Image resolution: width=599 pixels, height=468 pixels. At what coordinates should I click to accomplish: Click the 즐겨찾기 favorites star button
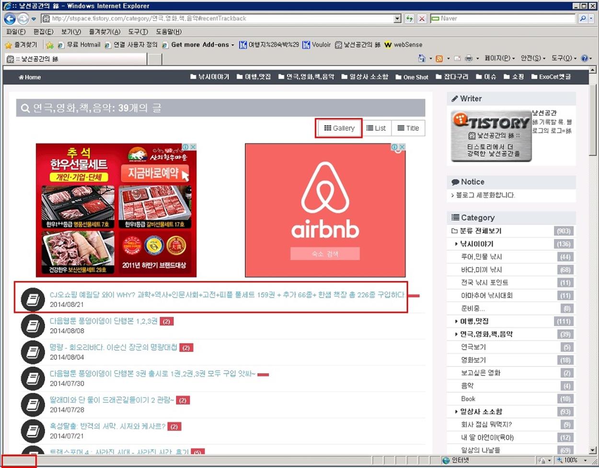[21, 45]
